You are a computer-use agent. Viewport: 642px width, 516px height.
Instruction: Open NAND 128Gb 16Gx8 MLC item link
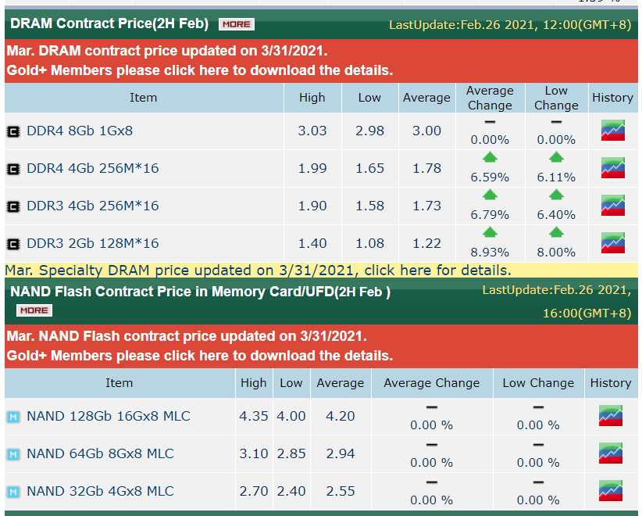pos(109,416)
